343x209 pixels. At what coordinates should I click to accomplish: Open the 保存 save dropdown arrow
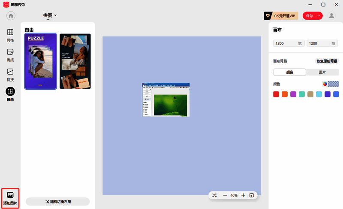[319, 16]
